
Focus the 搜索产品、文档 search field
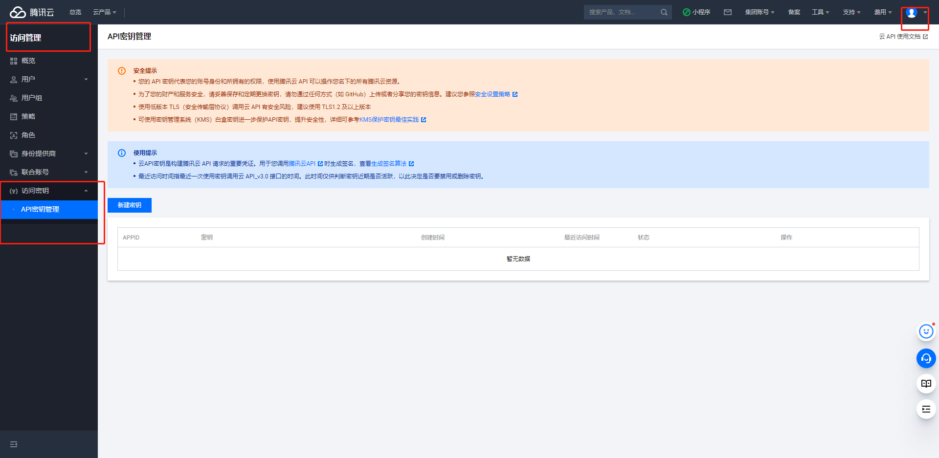pyautogui.click(x=621, y=12)
